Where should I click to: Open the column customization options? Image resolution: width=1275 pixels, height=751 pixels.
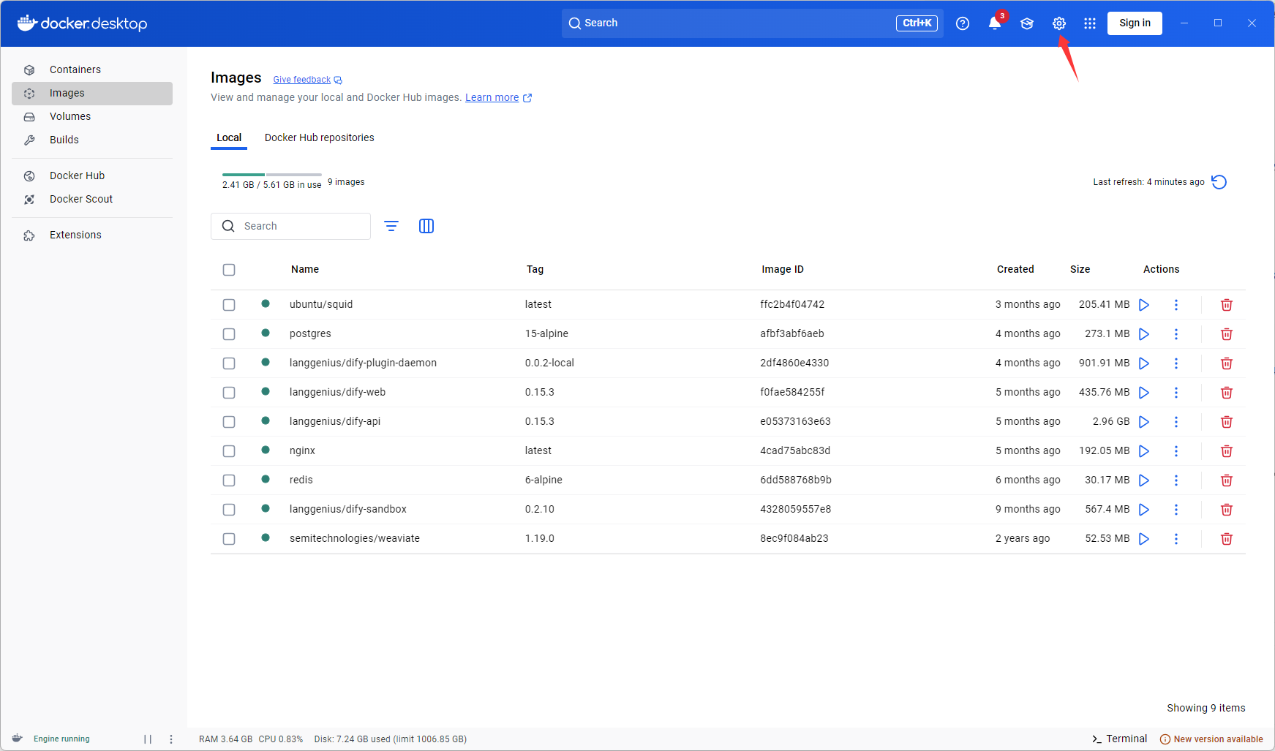point(426,226)
